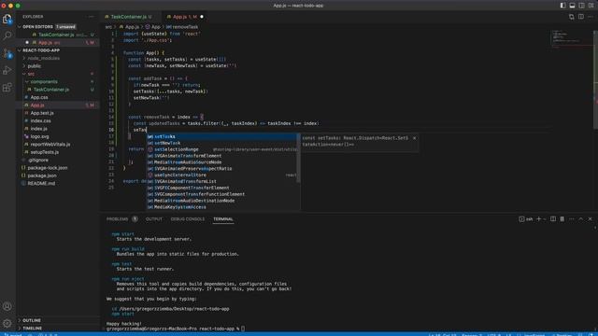Click the Kill Terminal trash icon
Viewport: 598px width, 336px height.
pyautogui.click(x=562, y=219)
